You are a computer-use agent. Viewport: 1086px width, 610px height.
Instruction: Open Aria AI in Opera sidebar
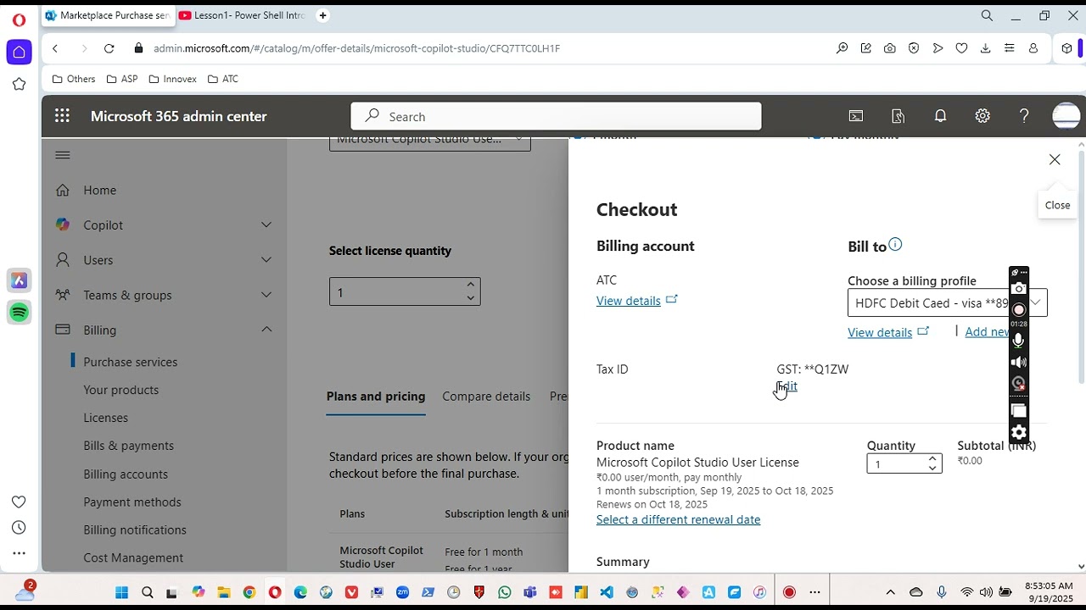[x=19, y=280]
